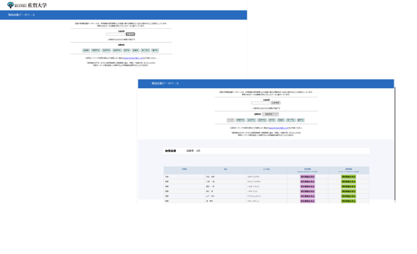This screenshot has width=417, height=254.
Task: Open the green education button in the third result row
Action: point(348,187)
